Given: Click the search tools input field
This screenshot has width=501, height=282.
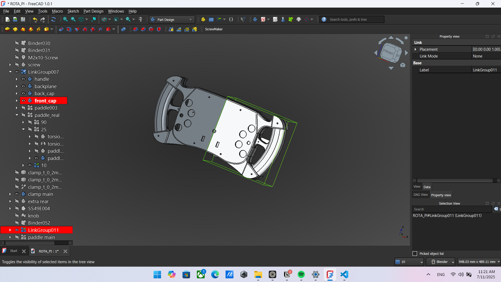Looking at the screenshot, I should [355, 20].
